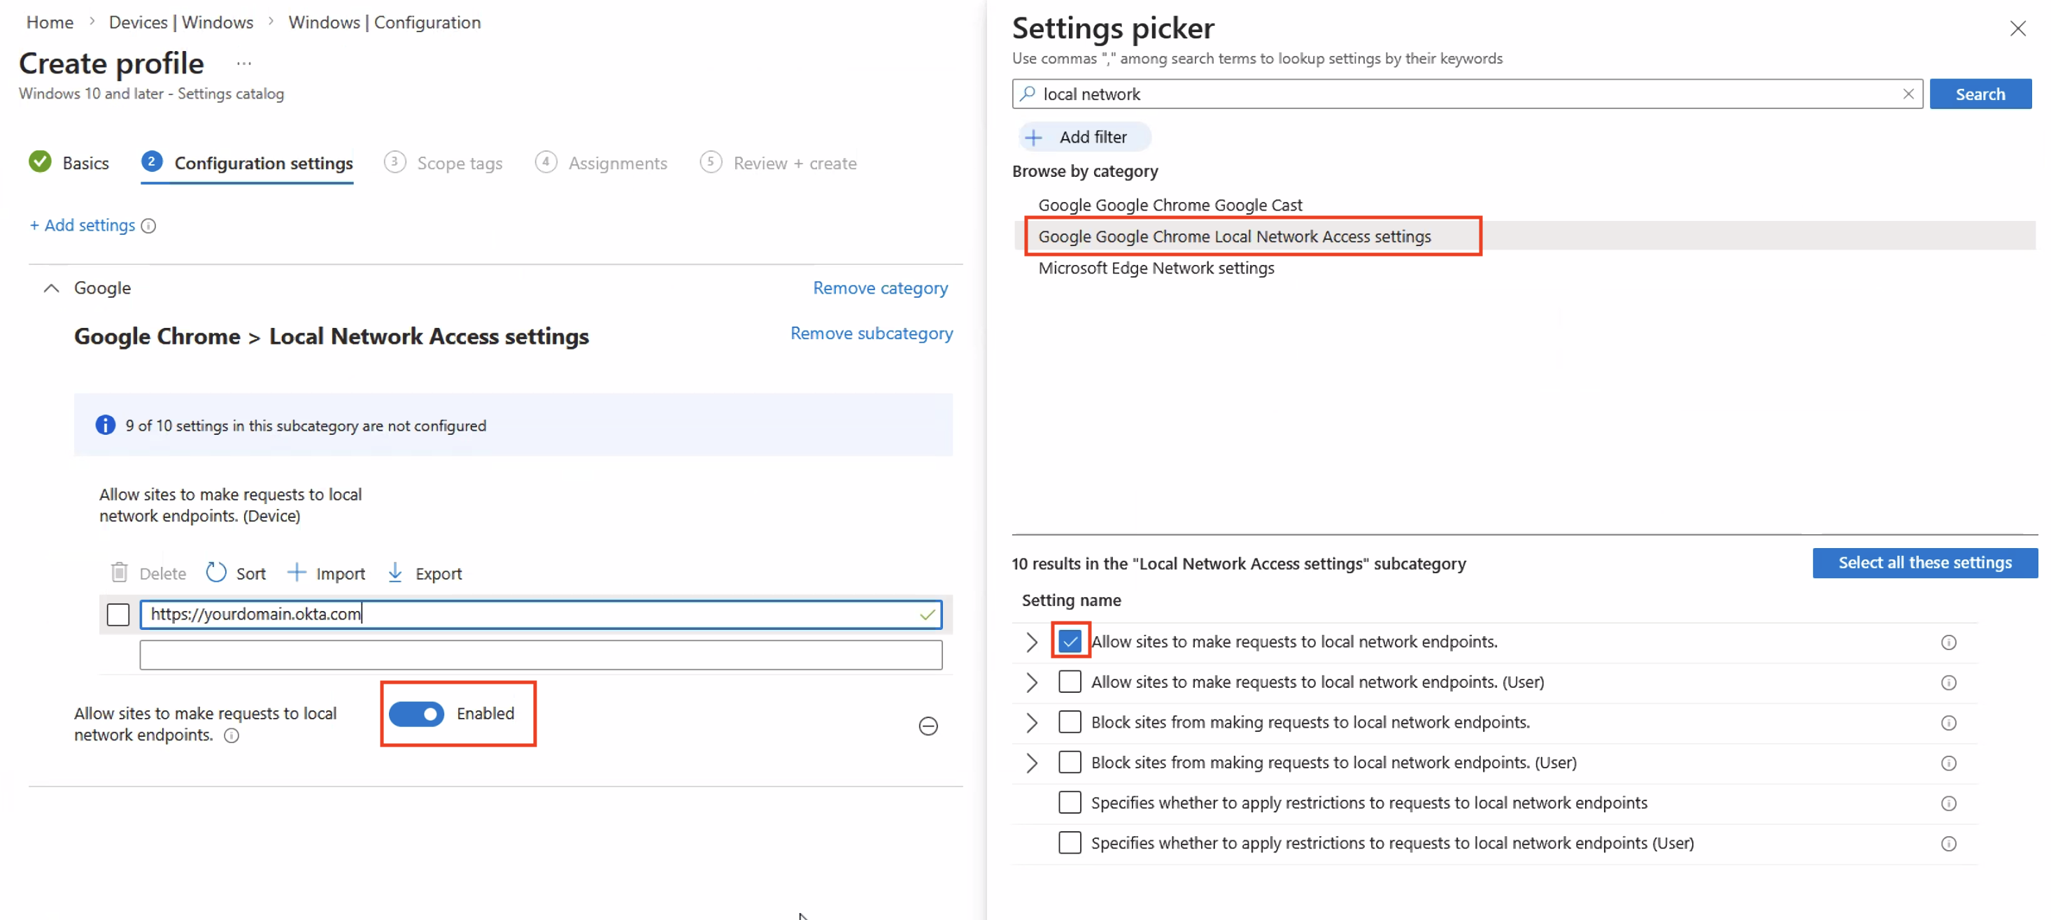Collapse the Google category section
Image resolution: width=2051 pixels, height=920 pixels.
(51, 287)
